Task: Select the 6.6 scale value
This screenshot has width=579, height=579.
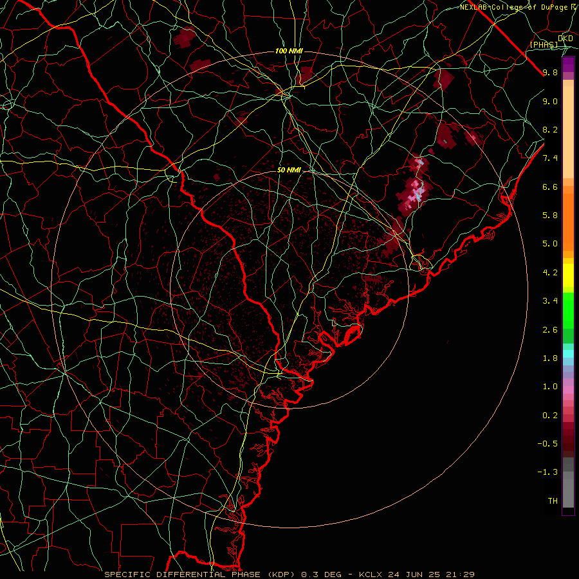Action: click(550, 187)
